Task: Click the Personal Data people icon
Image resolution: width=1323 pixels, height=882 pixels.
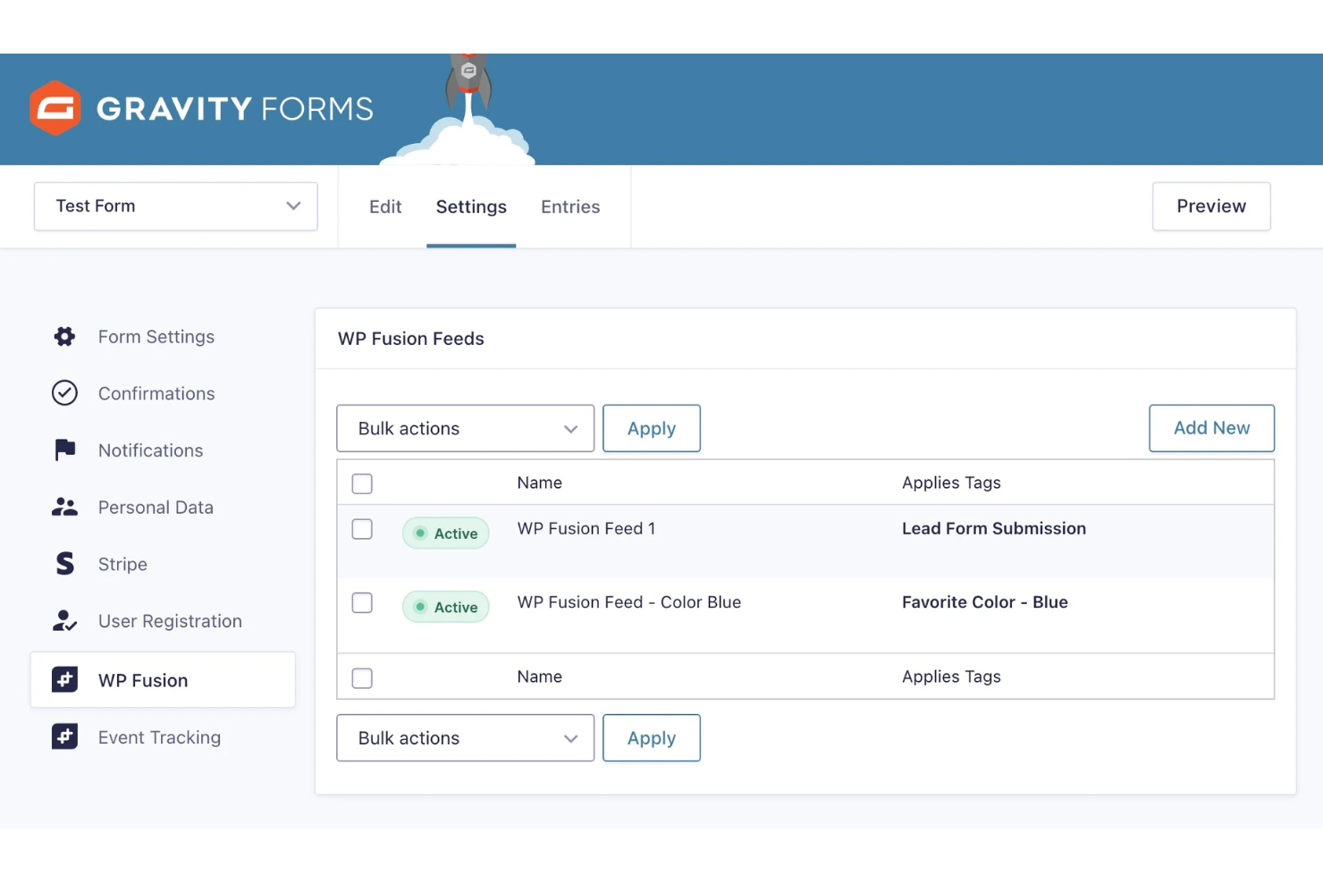Action: click(x=64, y=507)
